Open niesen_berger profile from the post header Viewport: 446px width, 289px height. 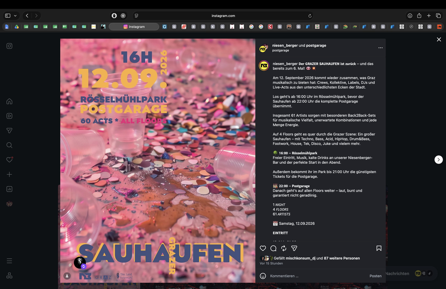coord(285,45)
